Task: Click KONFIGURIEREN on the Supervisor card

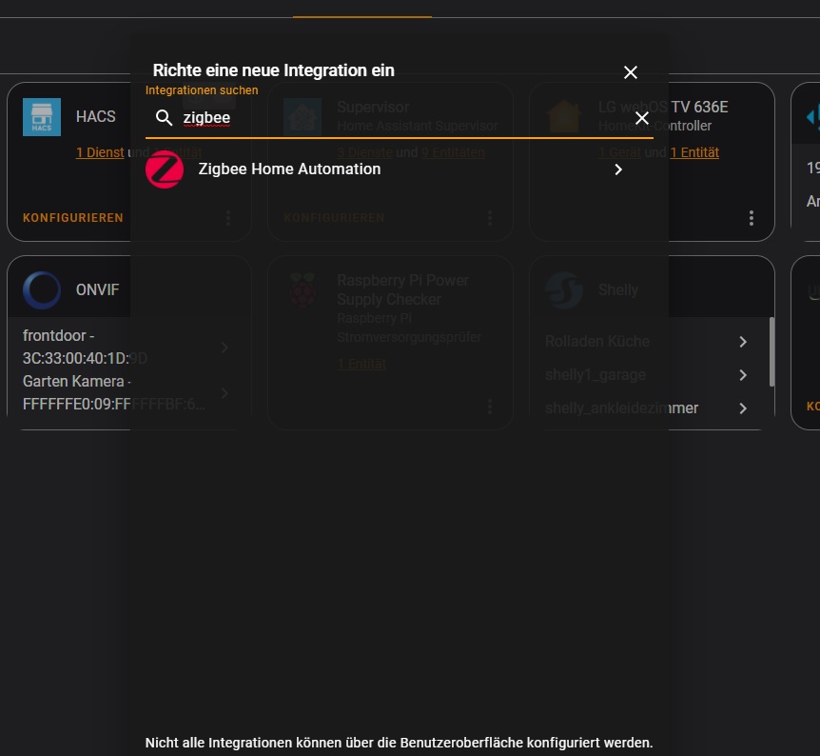Action: (334, 218)
